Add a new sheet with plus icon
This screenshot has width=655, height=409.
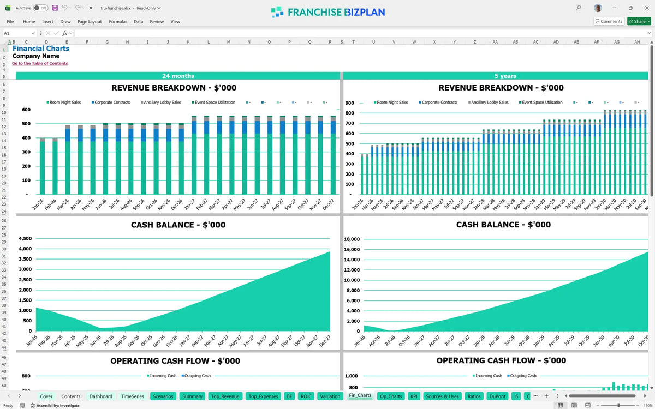tap(546, 396)
